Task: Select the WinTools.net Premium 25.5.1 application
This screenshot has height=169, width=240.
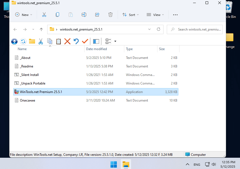Action: click(96, 92)
